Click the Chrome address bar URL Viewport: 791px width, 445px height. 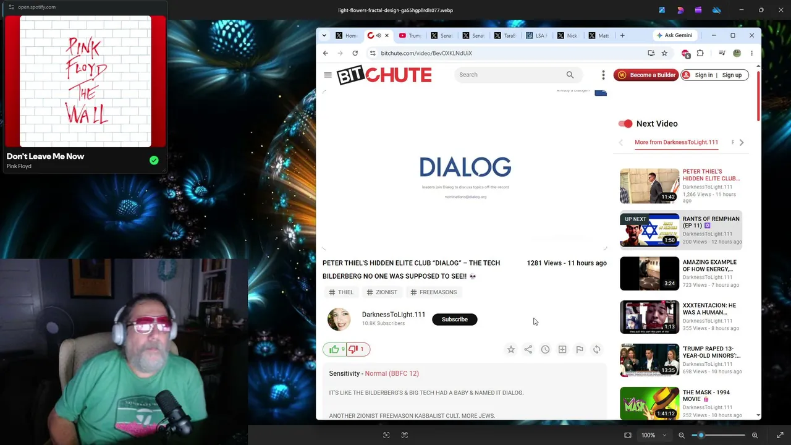coord(426,53)
